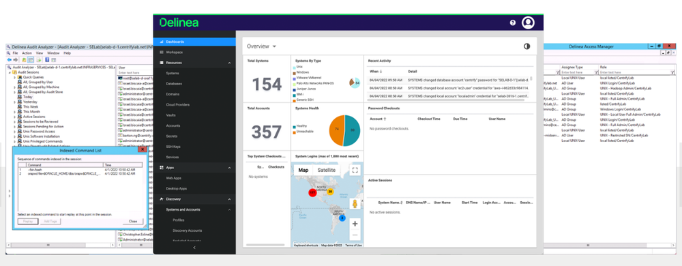Open the help question mark icon

coord(512,23)
